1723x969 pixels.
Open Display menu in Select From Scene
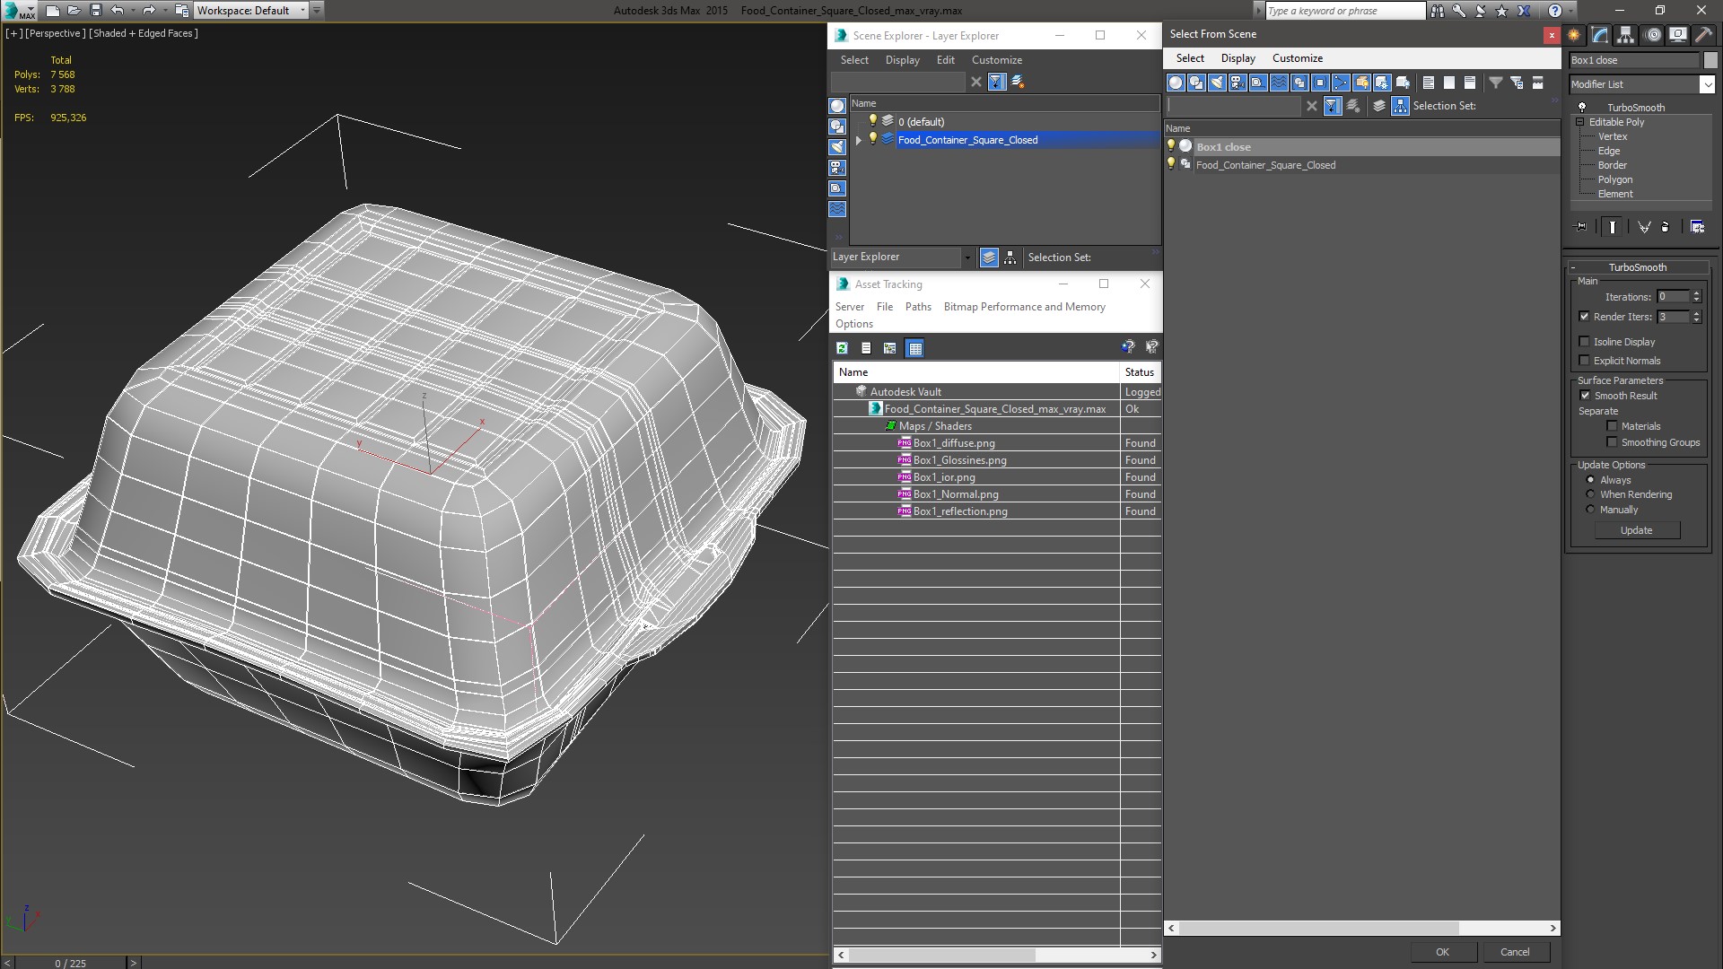1238,58
